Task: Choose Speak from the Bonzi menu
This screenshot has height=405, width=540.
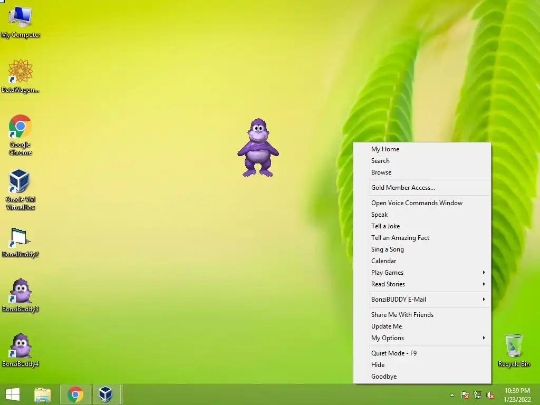Action: pos(422,215)
